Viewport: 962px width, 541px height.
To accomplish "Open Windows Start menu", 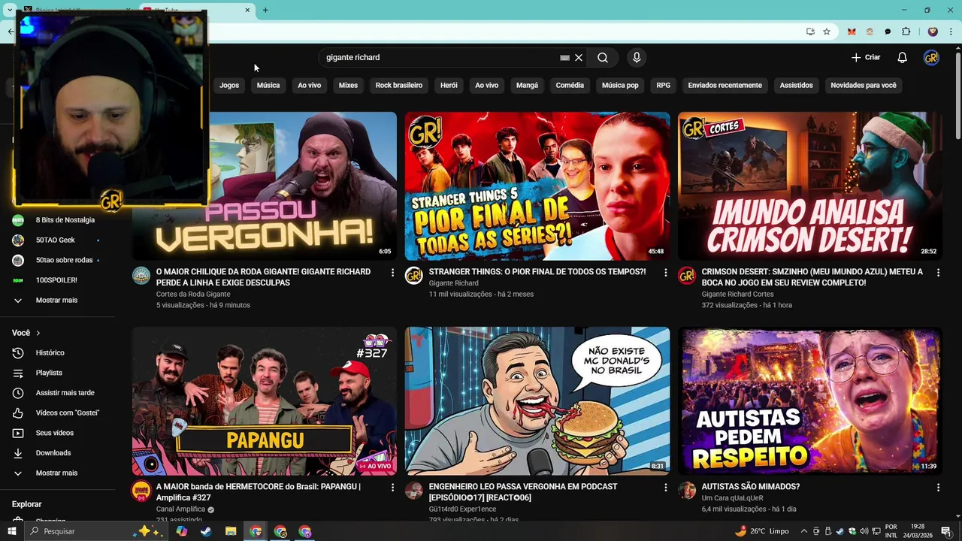I will click(12, 531).
